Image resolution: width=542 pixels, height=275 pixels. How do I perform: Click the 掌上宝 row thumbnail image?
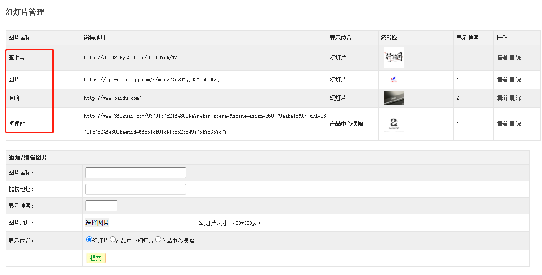[x=394, y=58]
